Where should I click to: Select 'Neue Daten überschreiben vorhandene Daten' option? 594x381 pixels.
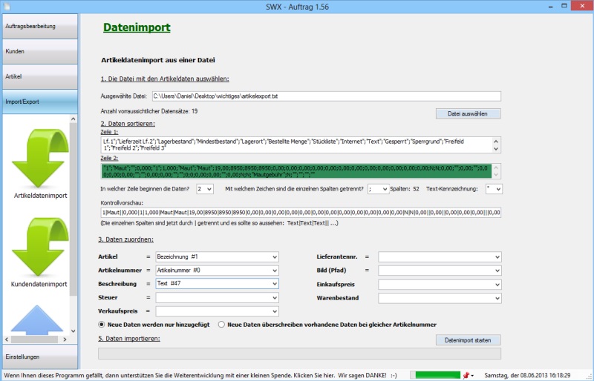222,325
